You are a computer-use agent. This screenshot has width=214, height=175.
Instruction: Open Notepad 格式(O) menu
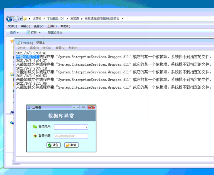click(47, 48)
